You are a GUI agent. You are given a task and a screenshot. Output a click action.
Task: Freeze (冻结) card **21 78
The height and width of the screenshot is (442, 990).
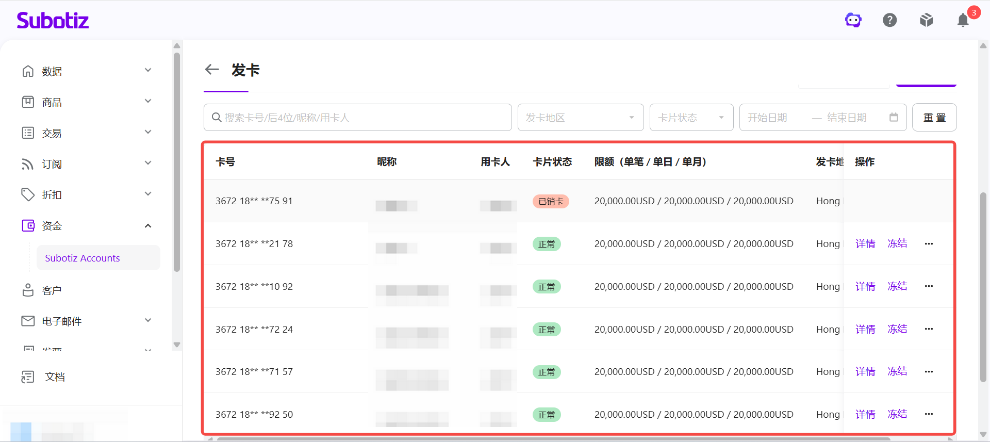coord(897,243)
